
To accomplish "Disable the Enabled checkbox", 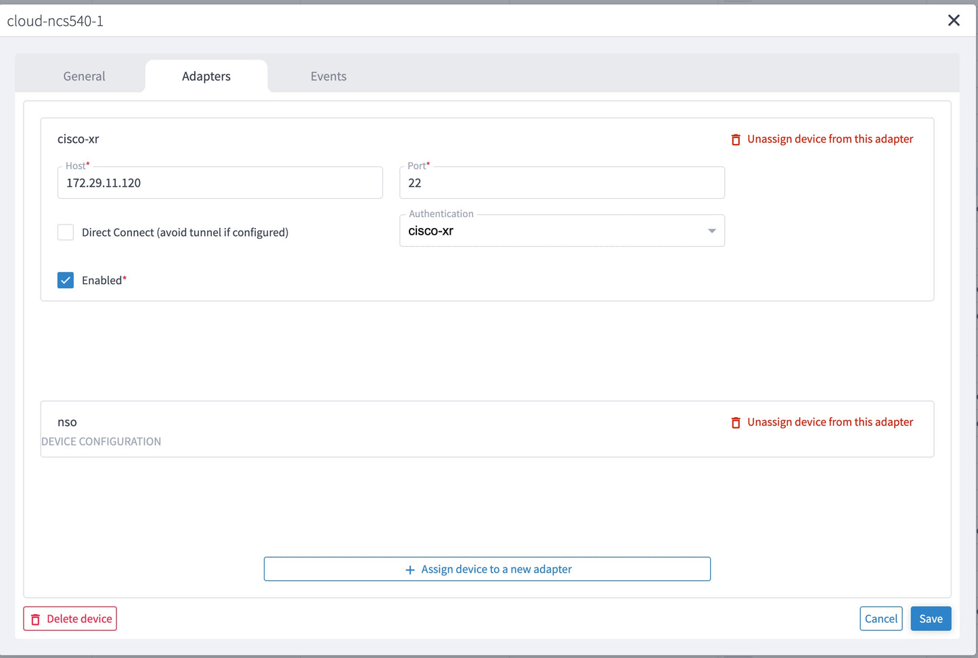I will (x=65, y=280).
